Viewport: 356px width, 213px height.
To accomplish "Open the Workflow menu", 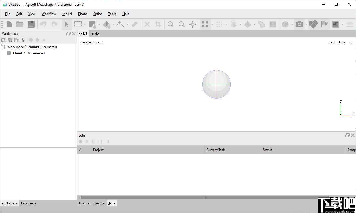I will click(x=48, y=14).
